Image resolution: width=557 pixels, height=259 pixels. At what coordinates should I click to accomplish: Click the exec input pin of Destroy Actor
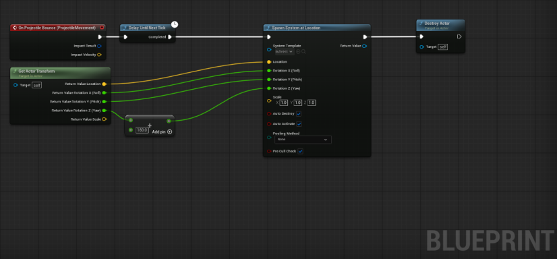[421, 37]
